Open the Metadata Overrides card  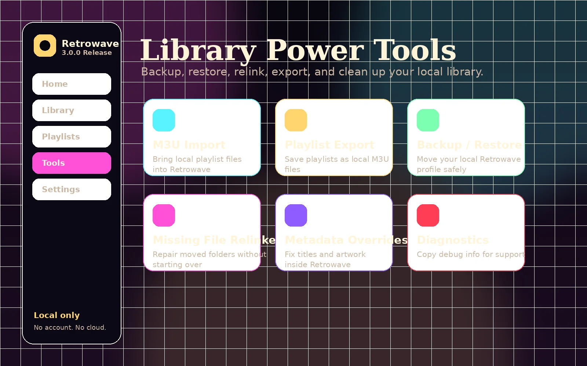[x=334, y=232]
